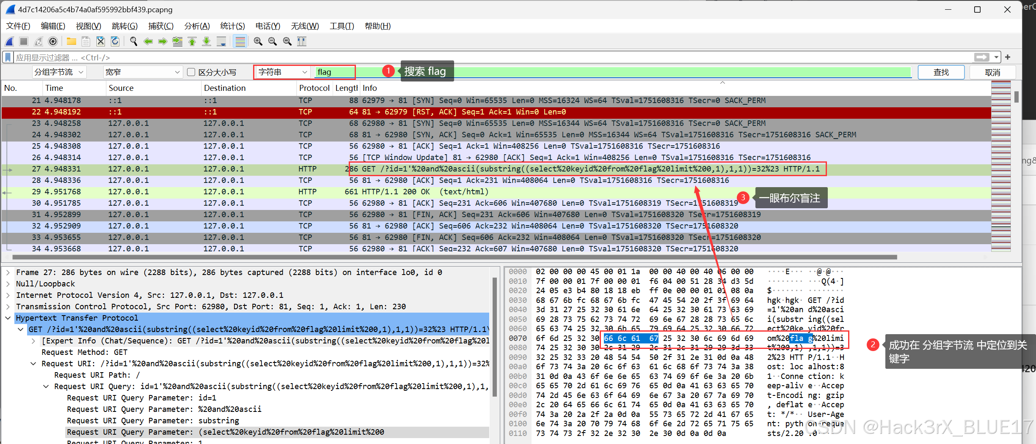
Task: Expand the Expert Info row
Action: pos(33,341)
